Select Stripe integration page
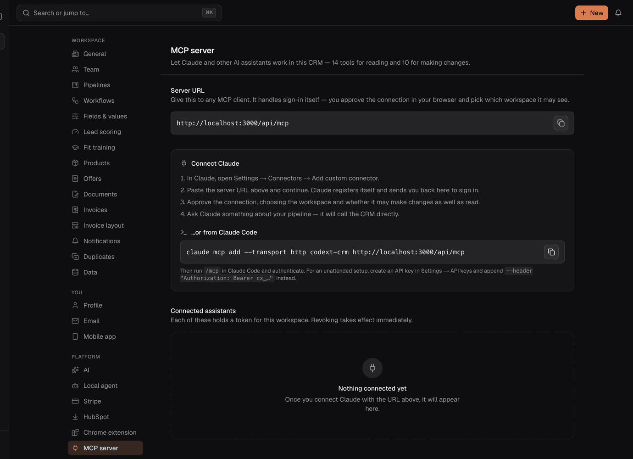The width and height of the screenshot is (633, 459). pos(105,401)
